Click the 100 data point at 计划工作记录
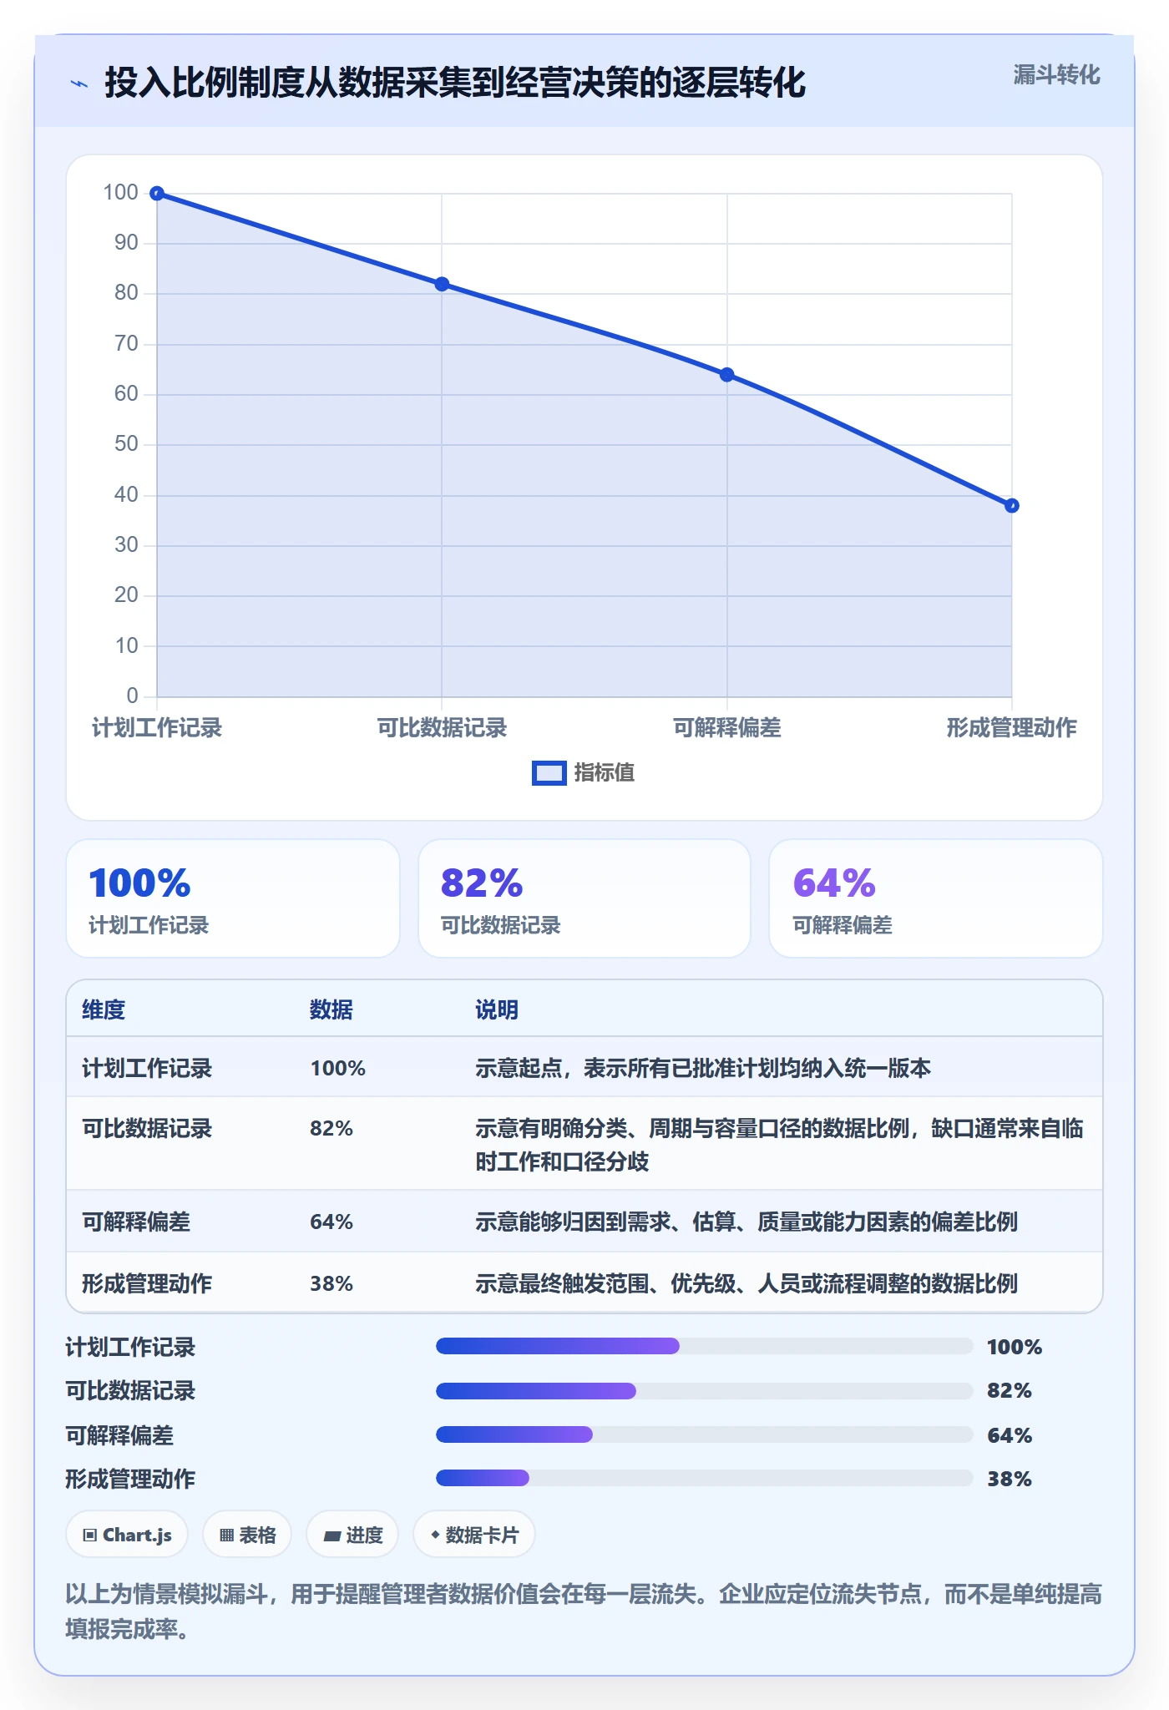This screenshot has width=1169, height=1710. click(x=157, y=194)
